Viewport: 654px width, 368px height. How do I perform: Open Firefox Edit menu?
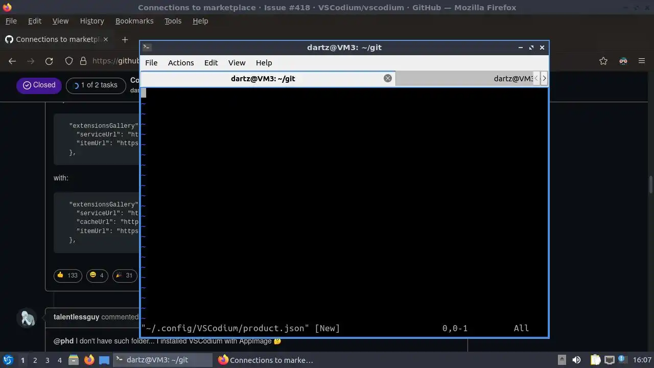[x=35, y=21]
